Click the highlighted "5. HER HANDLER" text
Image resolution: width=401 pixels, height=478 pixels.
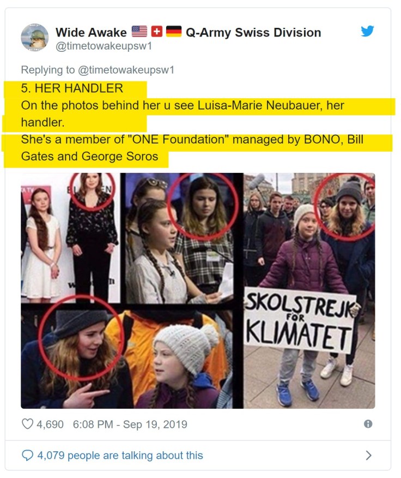tap(72, 88)
